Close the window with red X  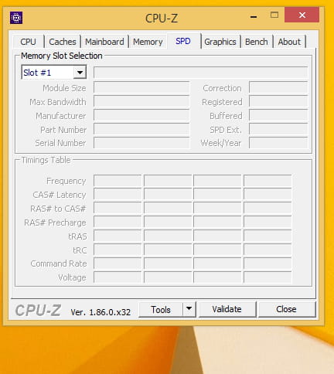tap(302, 15)
